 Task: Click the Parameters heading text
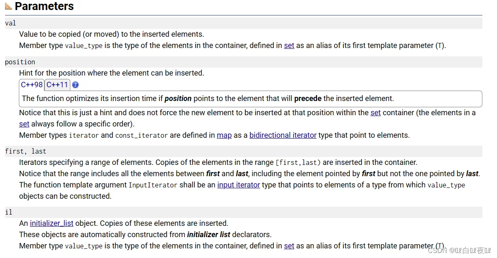point(44,7)
